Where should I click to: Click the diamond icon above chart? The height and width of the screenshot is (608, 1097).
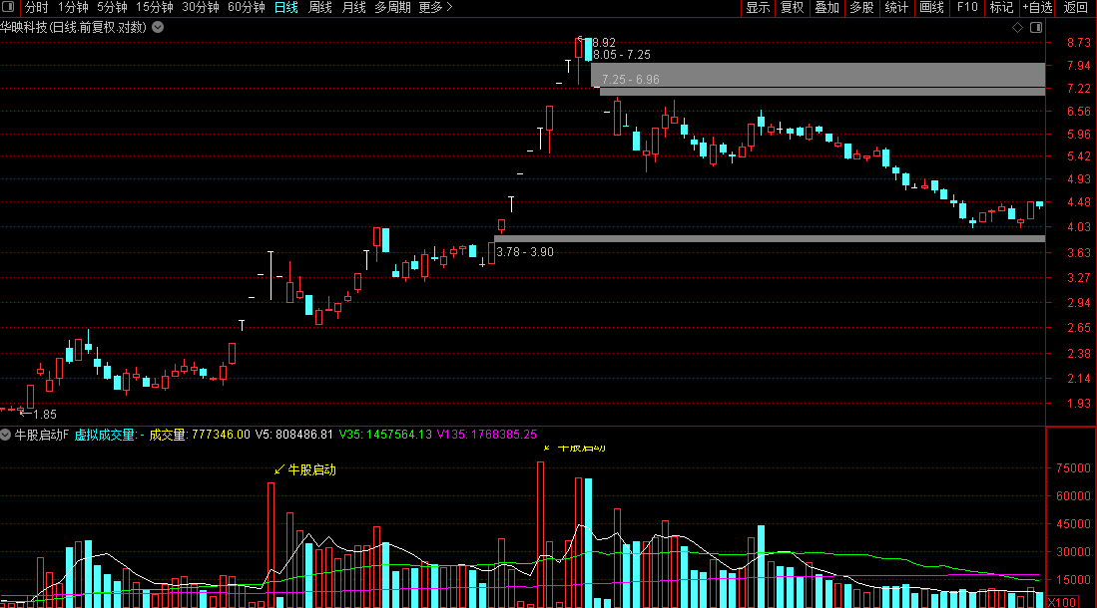point(1018,27)
